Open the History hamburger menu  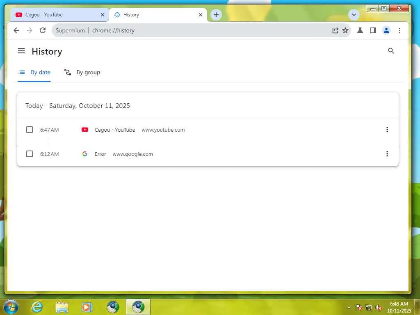(x=21, y=51)
